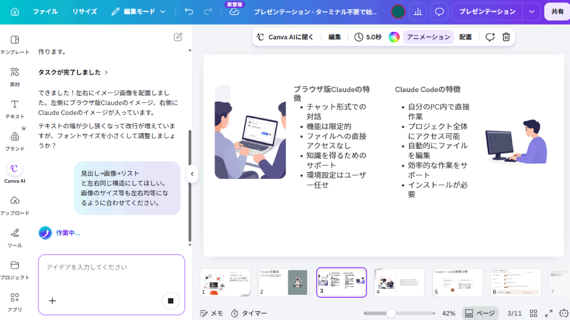Click the user profile avatar
Image resolution: width=570 pixels, height=320 pixels.
tap(398, 11)
